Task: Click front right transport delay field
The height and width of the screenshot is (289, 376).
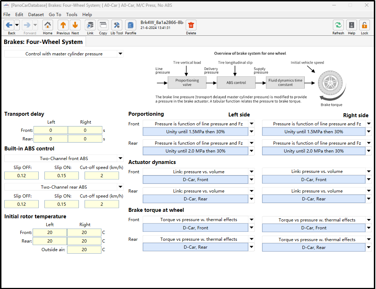Action: [x=85, y=130]
